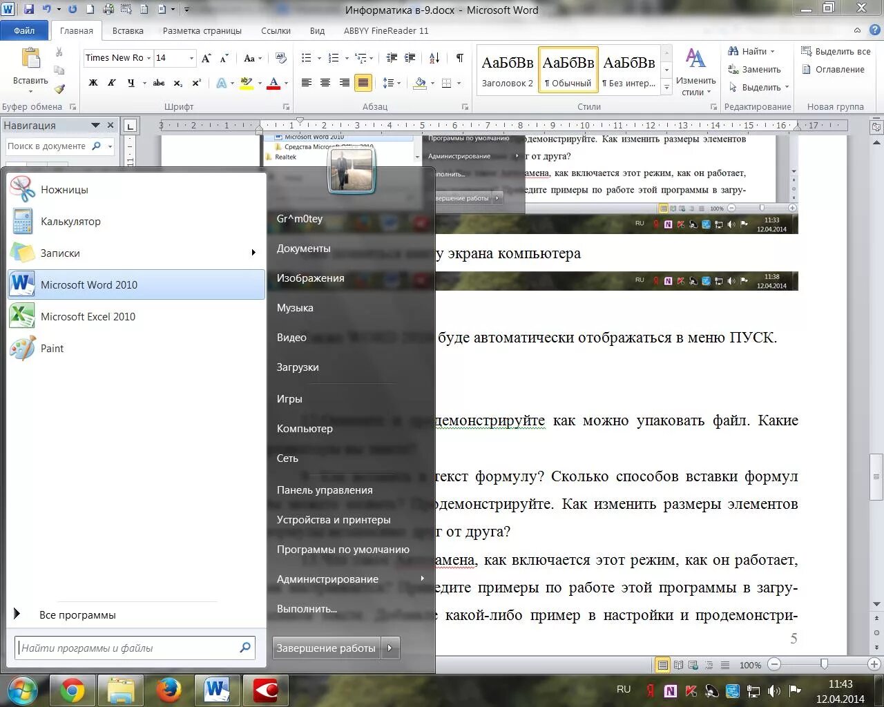The width and height of the screenshot is (884, 707).
Task: Launch Paint from the Start menu
Action: tap(136, 348)
